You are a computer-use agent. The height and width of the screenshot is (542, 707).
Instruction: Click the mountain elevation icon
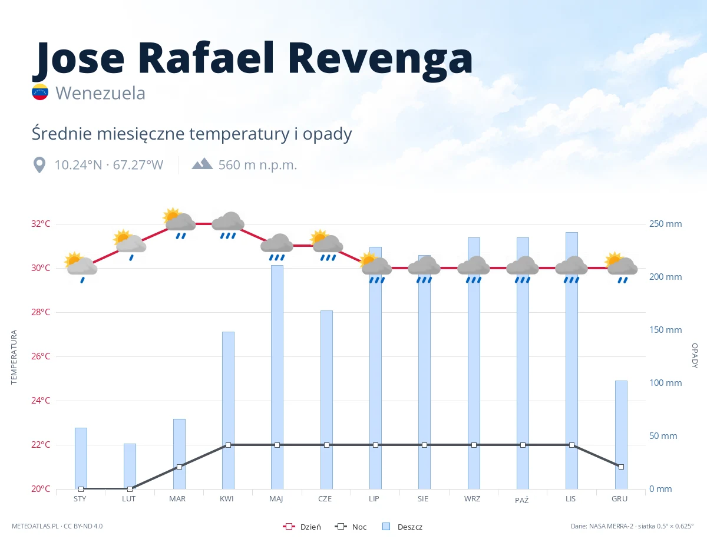pyautogui.click(x=202, y=163)
